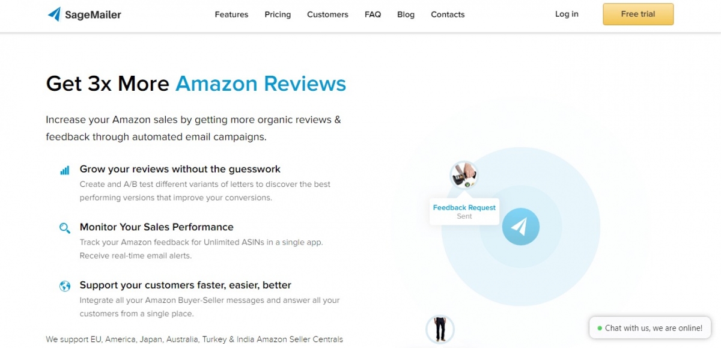
Task: Open the Features menu item
Action: (x=231, y=14)
